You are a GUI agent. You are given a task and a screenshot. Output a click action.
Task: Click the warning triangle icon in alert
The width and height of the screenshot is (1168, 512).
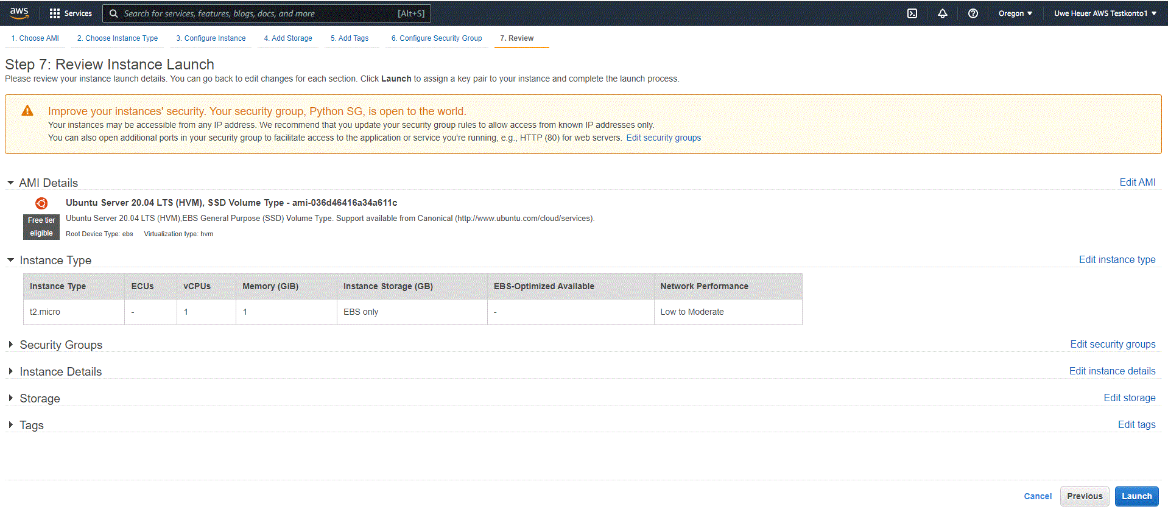tap(27, 111)
